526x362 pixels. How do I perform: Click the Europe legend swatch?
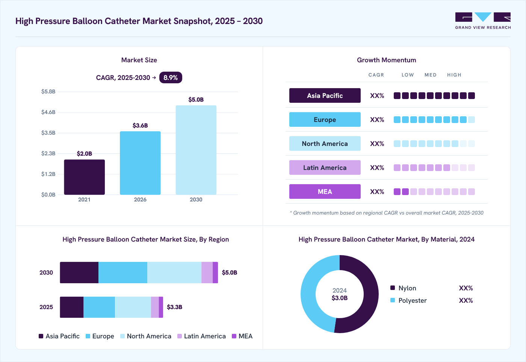88,336
